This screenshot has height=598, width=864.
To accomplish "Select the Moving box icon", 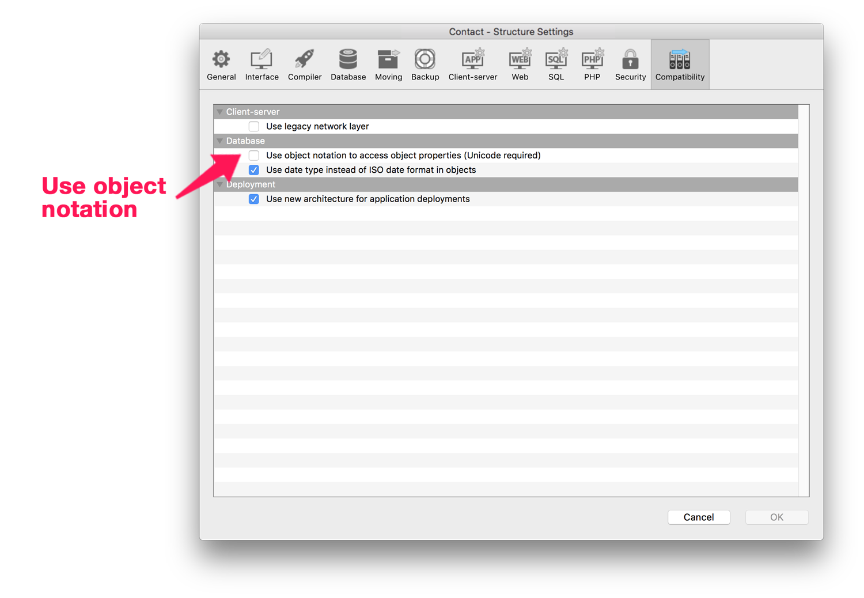I will pyautogui.click(x=388, y=59).
